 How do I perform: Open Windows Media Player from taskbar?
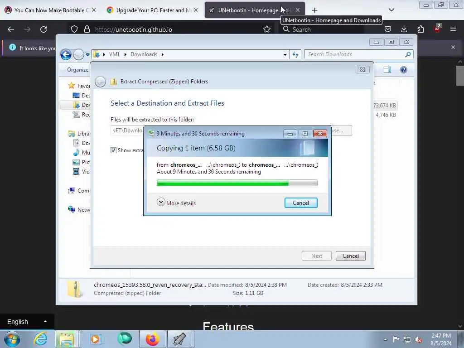tap(95, 339)
